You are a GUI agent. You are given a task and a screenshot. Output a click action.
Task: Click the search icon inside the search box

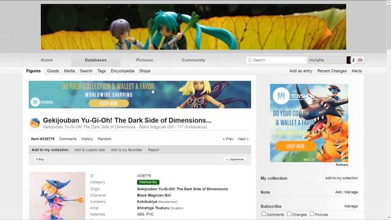tap(250, 60)
